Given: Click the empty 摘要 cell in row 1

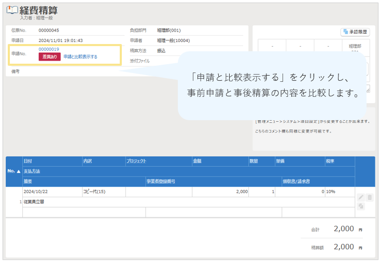Looking at the screenshot, I should pyautogui.click(x=83, y=212).
